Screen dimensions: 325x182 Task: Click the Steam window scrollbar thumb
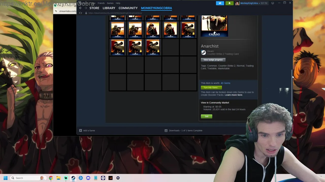[x=292, y=95]
